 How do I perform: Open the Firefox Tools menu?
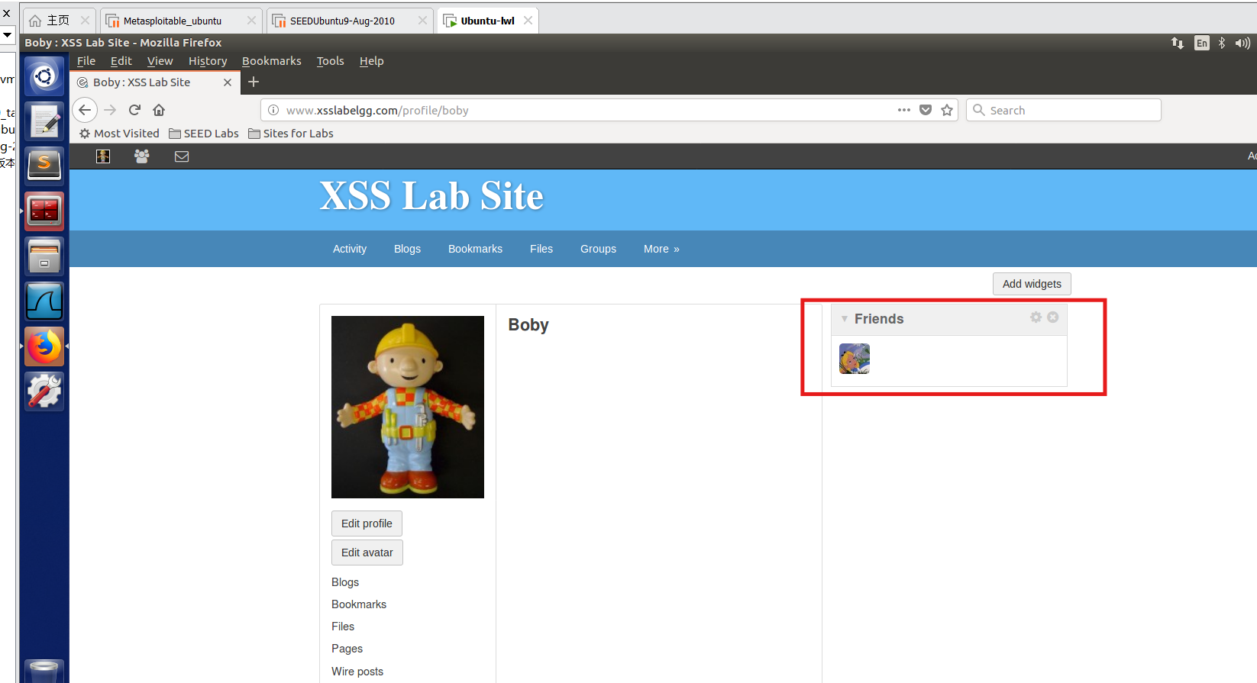pyautogui.click(x=331, y=61)
